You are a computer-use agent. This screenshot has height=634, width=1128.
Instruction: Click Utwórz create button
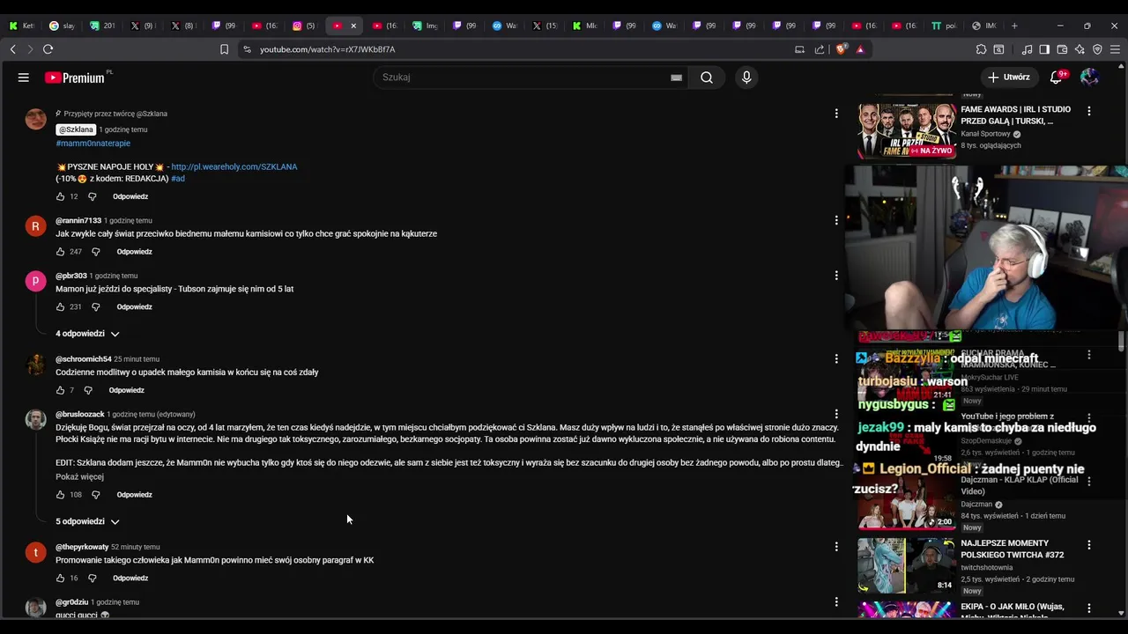(x=1008, y=77)
